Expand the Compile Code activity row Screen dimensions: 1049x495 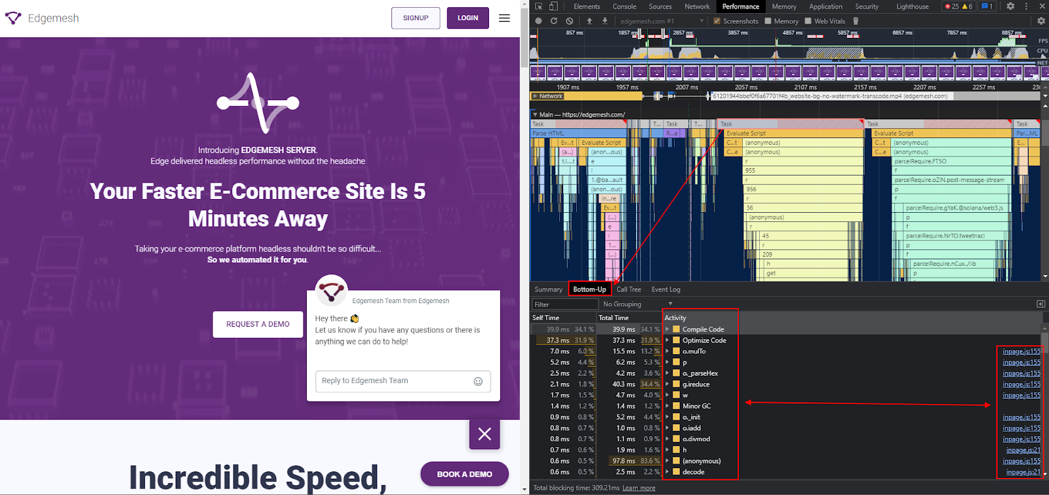(x=667, y=329)
